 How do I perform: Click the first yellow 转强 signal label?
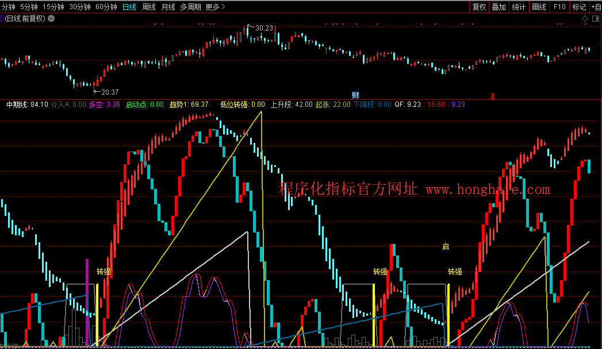tap(103, 272)
